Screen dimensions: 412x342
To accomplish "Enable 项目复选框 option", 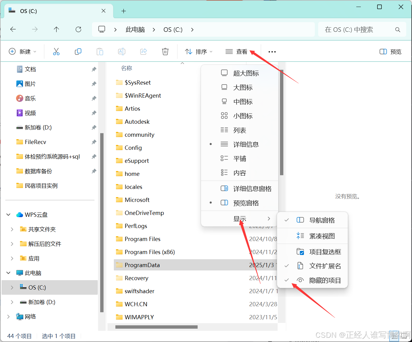I will coord(325,251).
